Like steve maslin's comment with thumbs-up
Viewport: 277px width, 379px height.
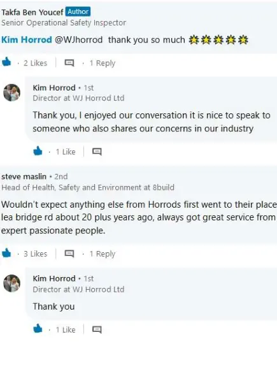[x=6, y=253]
